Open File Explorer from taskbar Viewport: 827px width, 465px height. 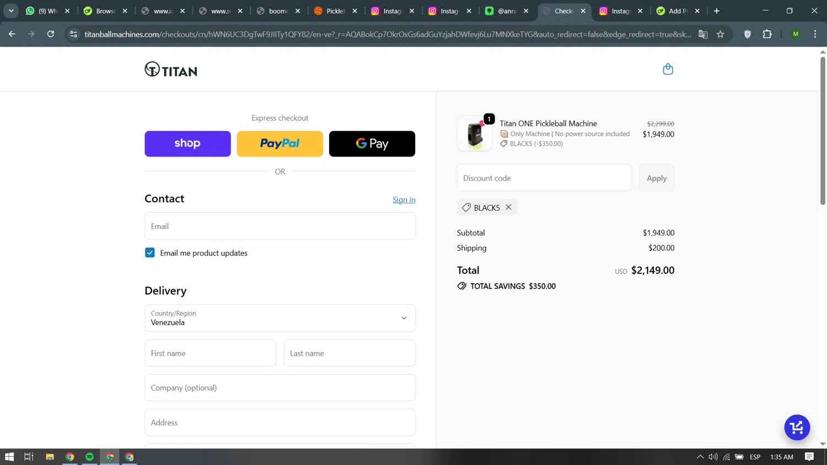click(x=50, y=457)
